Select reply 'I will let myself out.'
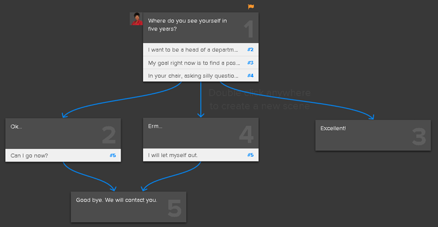Viewport: 438px width, 227px height. click(201, 155)
